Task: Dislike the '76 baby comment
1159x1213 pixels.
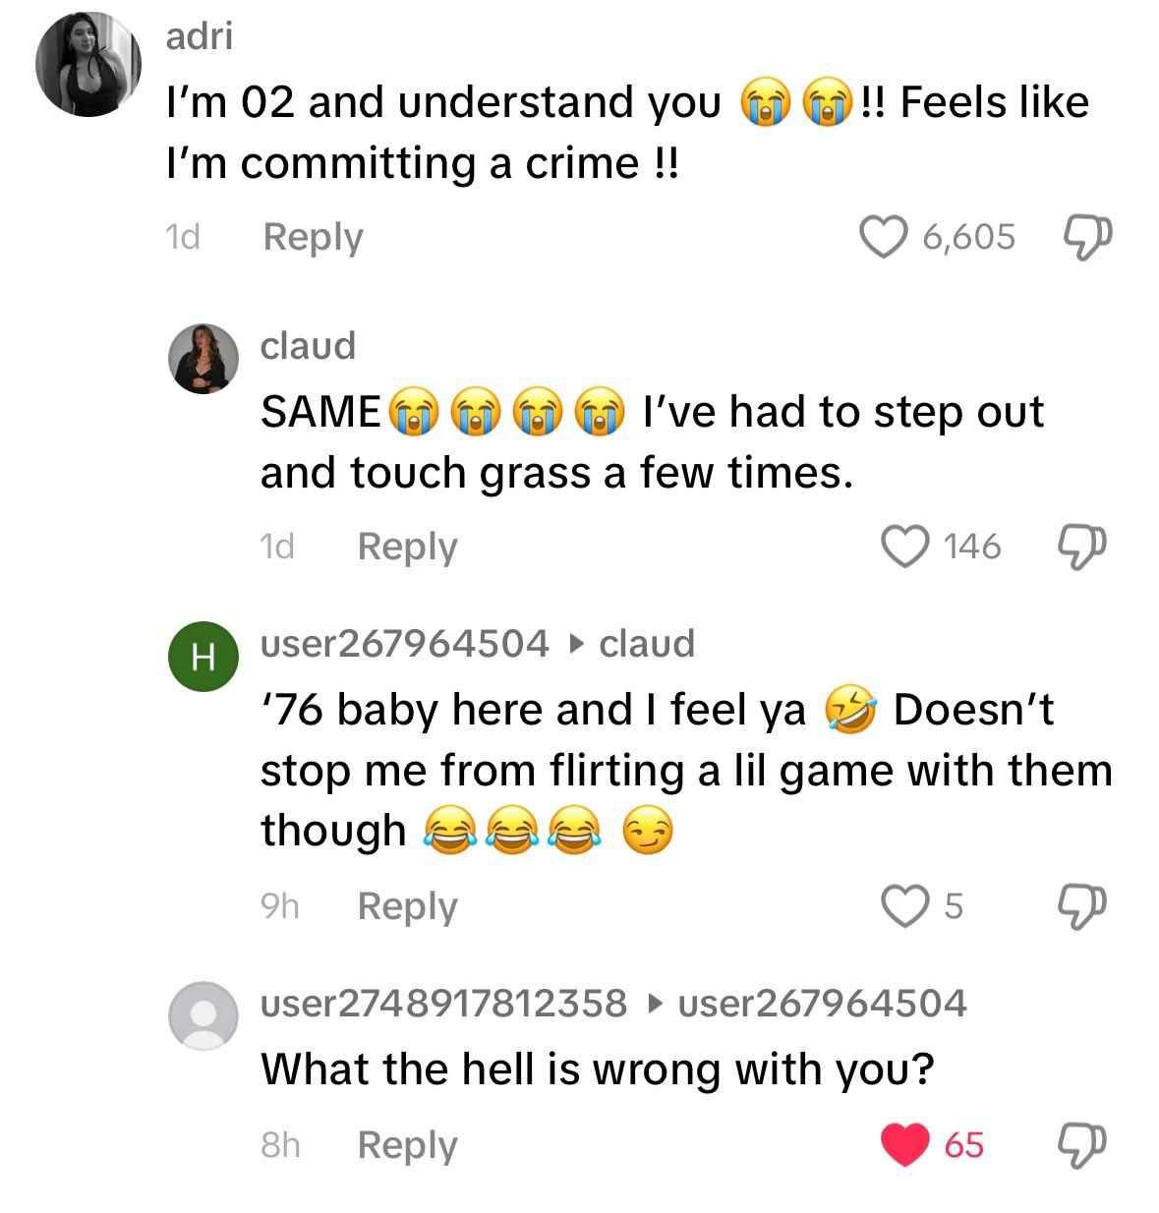Action: click(1082, 904)
